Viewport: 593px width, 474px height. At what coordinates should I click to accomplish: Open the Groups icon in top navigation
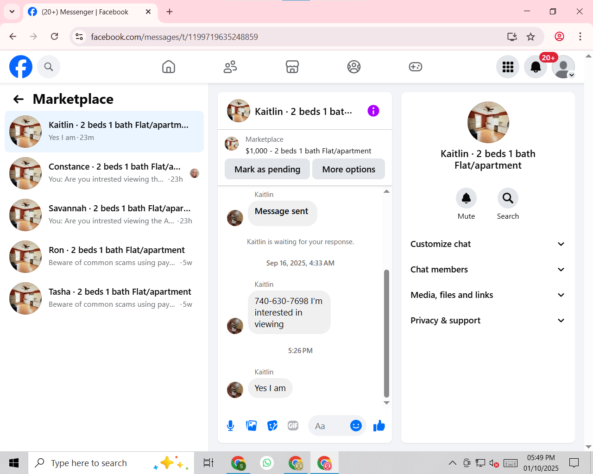point(354,67)
